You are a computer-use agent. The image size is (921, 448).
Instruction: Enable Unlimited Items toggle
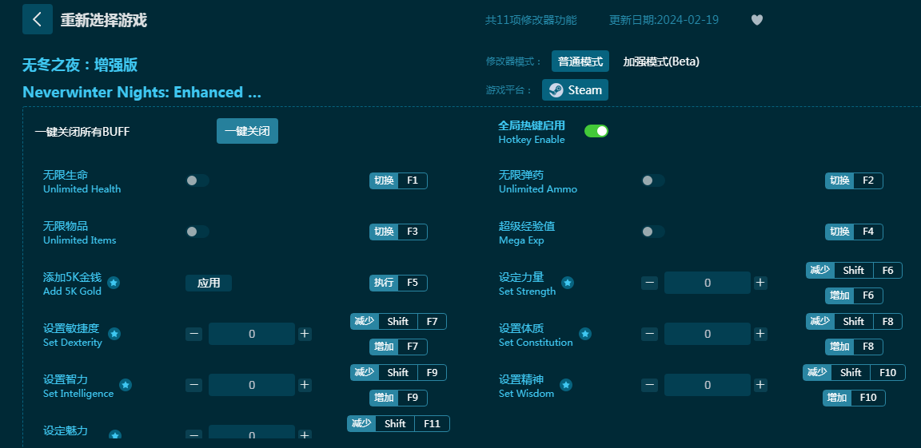pos(197,232)
